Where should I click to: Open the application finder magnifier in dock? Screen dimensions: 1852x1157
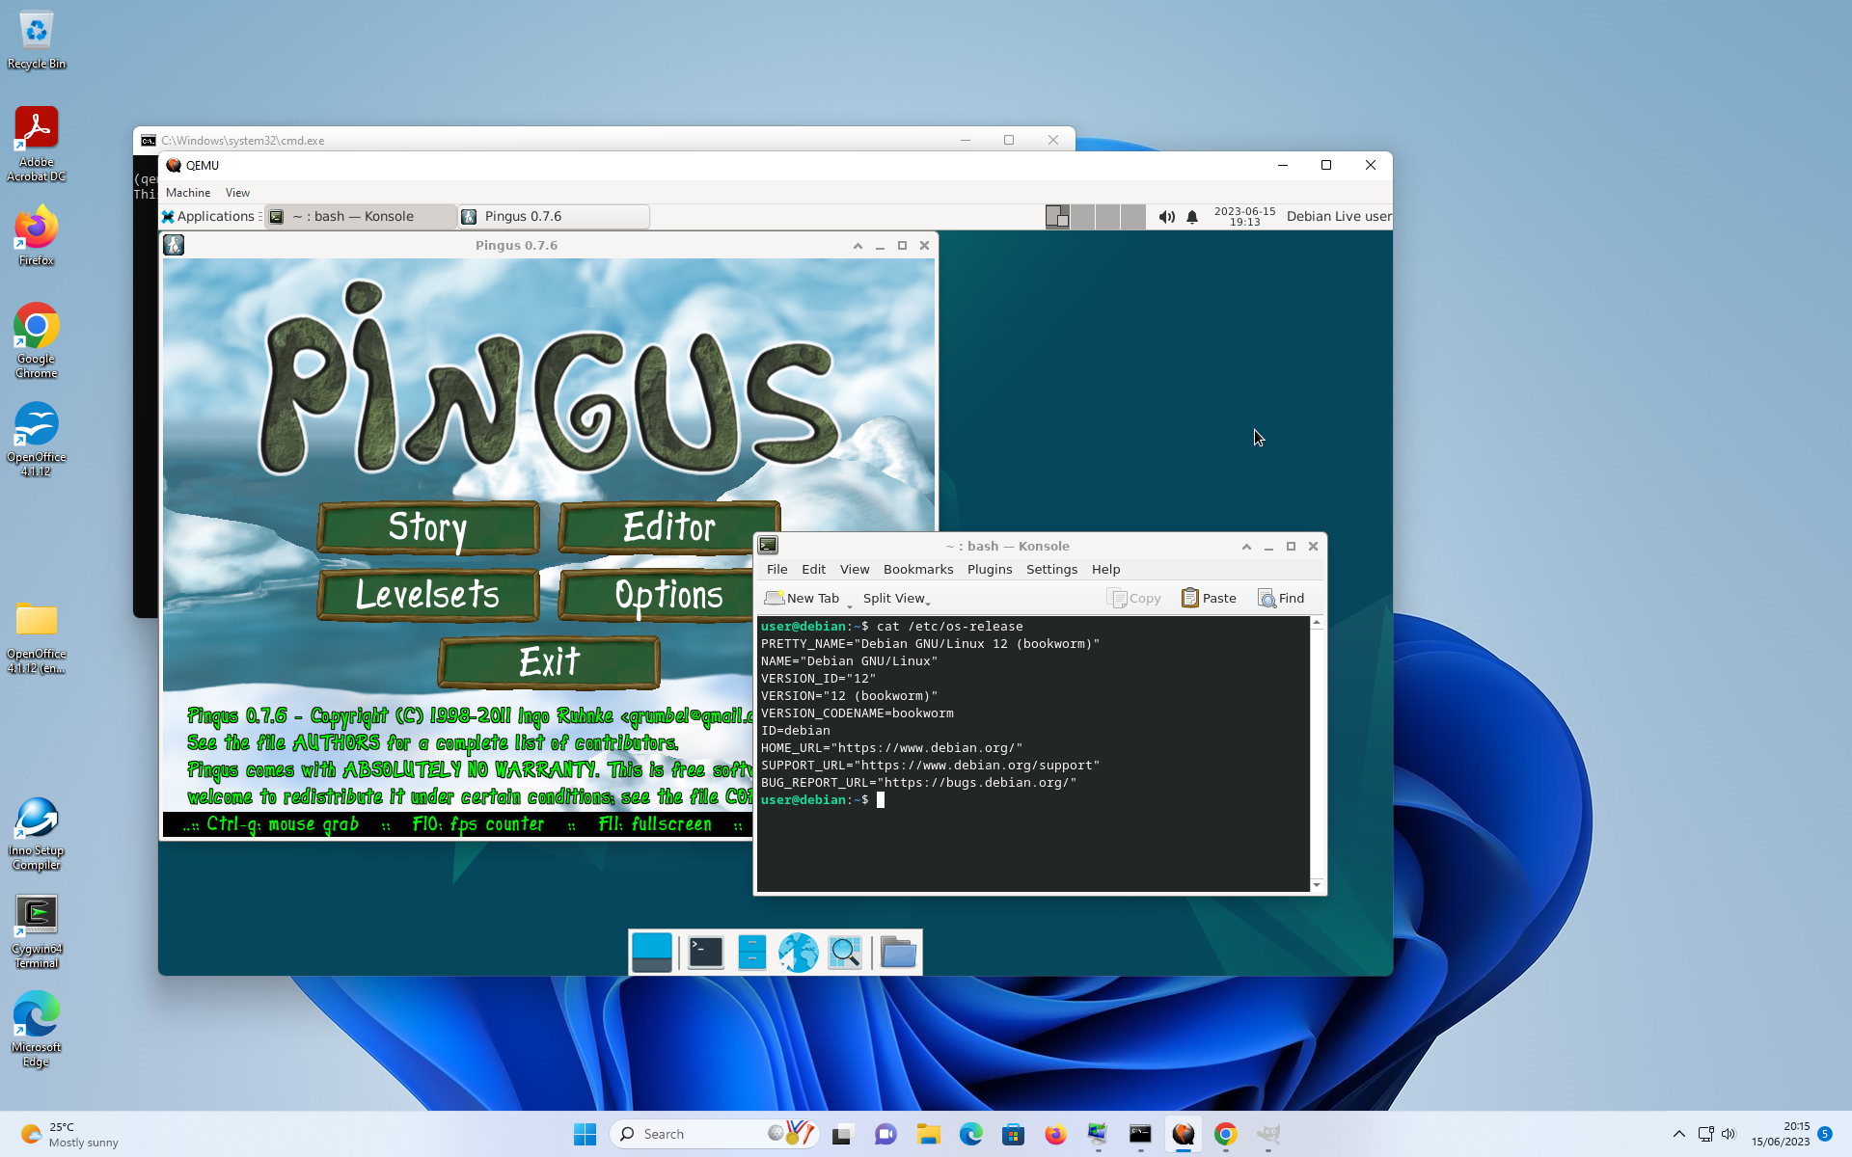[x=845, y=953]
